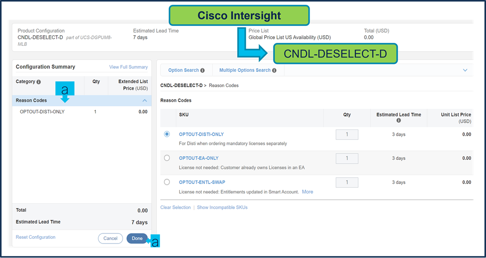Viewport: 486px width, 258px height.
Task: Click the Qty field for OPTOUT-DISTI-ONLY
Action: [347, 135]
